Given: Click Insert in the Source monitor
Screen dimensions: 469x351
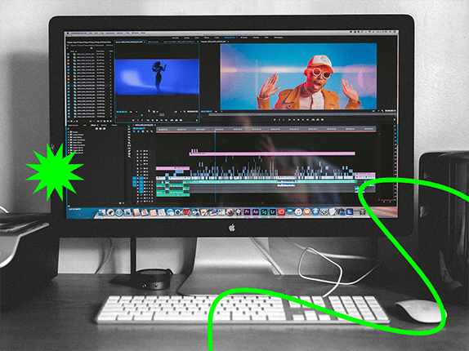Looking at the screenshot, I should [172, 120].
